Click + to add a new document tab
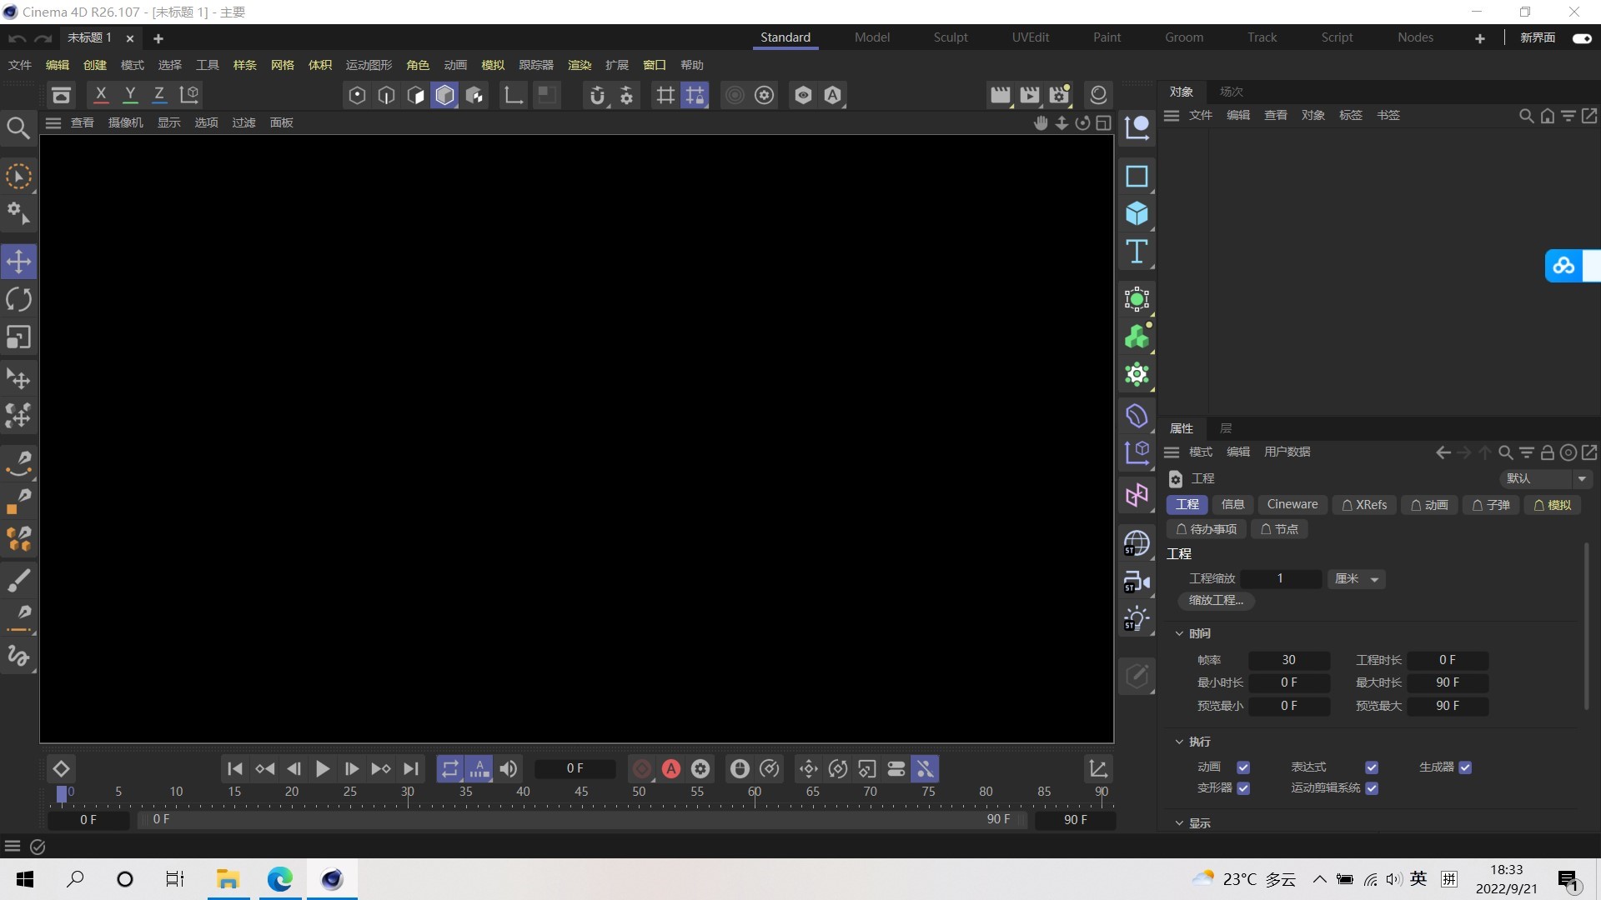This screenshot has width=1601, height=900. coord(158,38)
